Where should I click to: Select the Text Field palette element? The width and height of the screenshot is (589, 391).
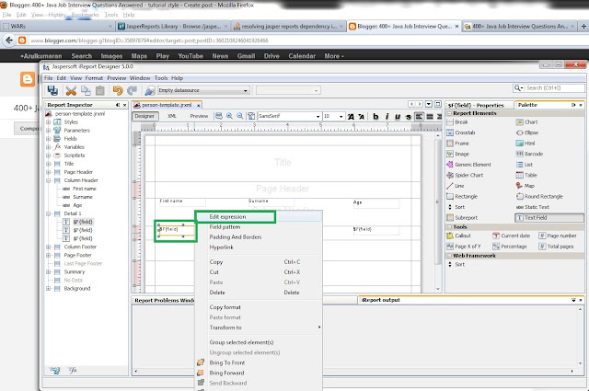pos(549,217)
